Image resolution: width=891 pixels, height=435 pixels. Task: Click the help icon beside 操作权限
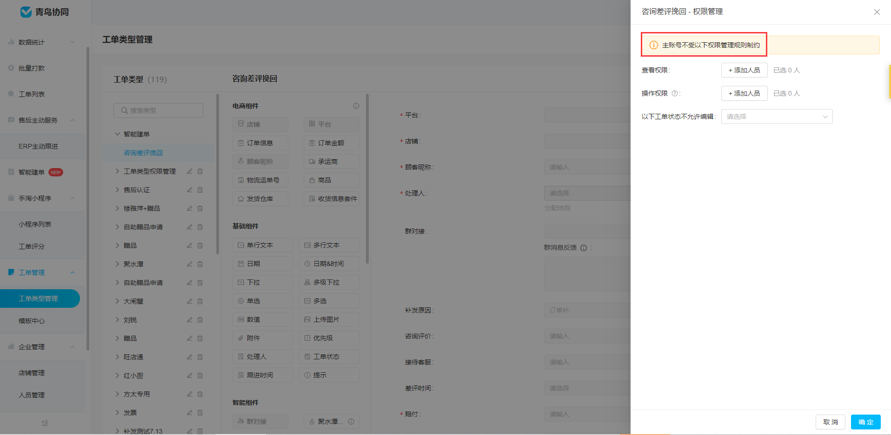point(675,93)
